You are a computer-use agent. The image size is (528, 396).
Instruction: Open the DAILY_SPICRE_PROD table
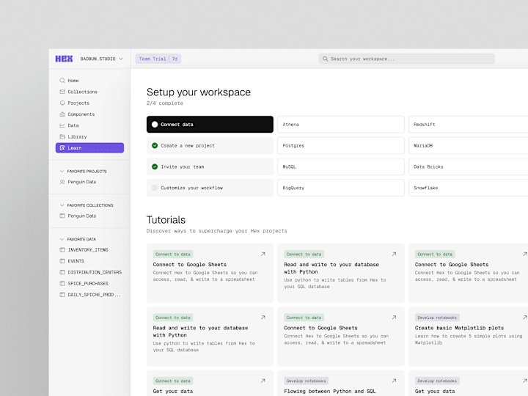[94, 295]
